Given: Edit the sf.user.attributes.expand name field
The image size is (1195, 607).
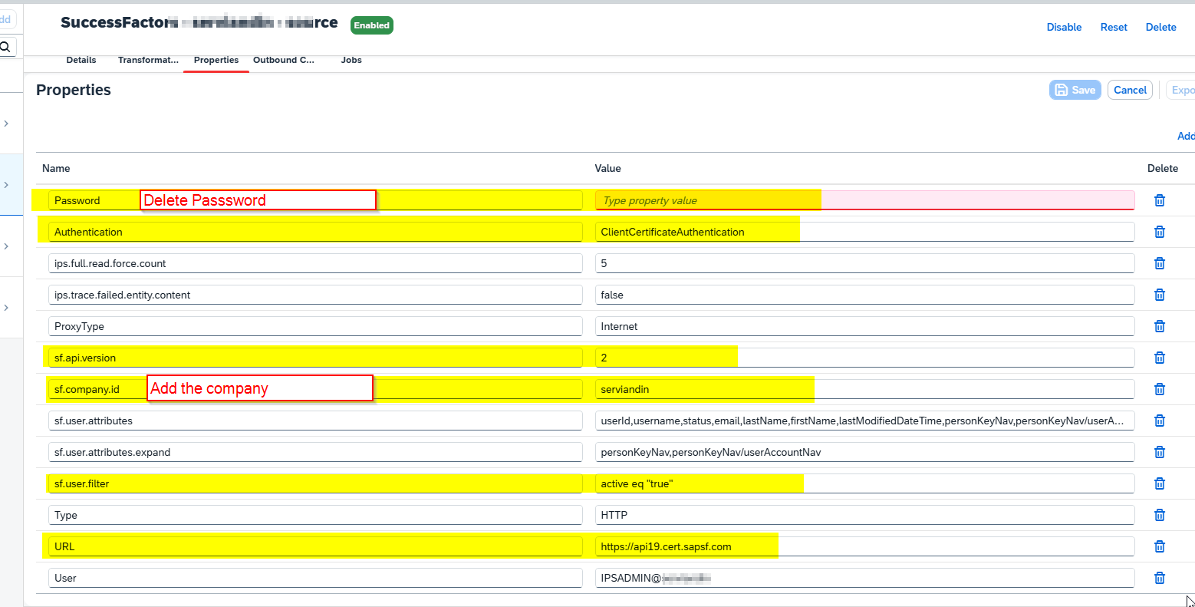Looking at the screenshot, I should [315, 452].
